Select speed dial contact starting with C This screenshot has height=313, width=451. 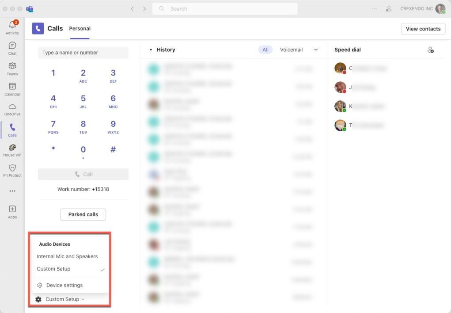[360, 68]
